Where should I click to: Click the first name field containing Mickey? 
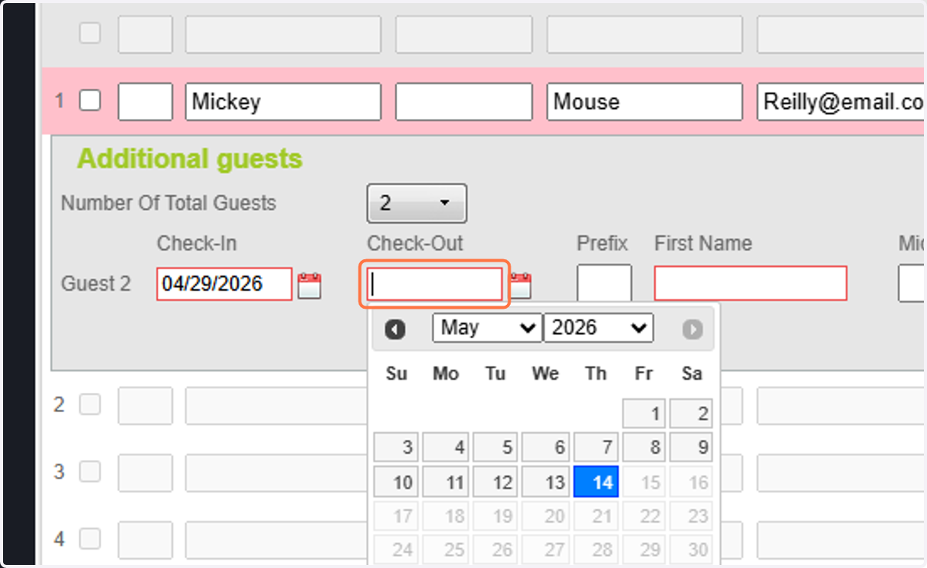[x=283, y=102]
